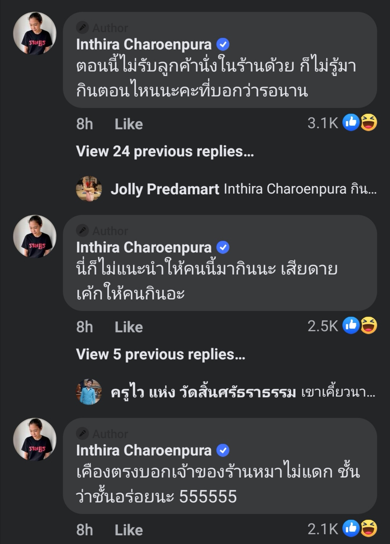Click the thumbs-up reaction icon next to 2.1K
This screenshot has height=544, width=390.
(351, 528)
